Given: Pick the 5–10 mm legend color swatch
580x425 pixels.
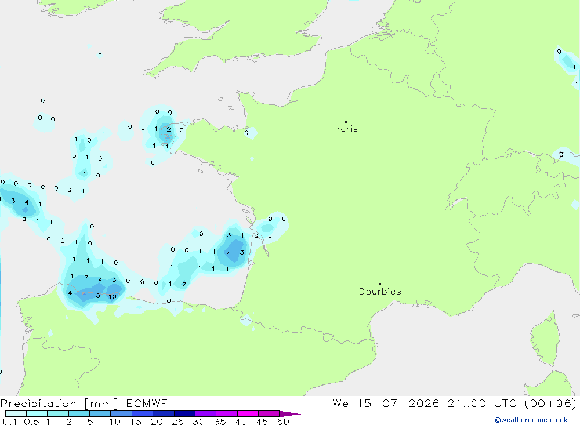Looking at the screenshot, I should 100,413.
